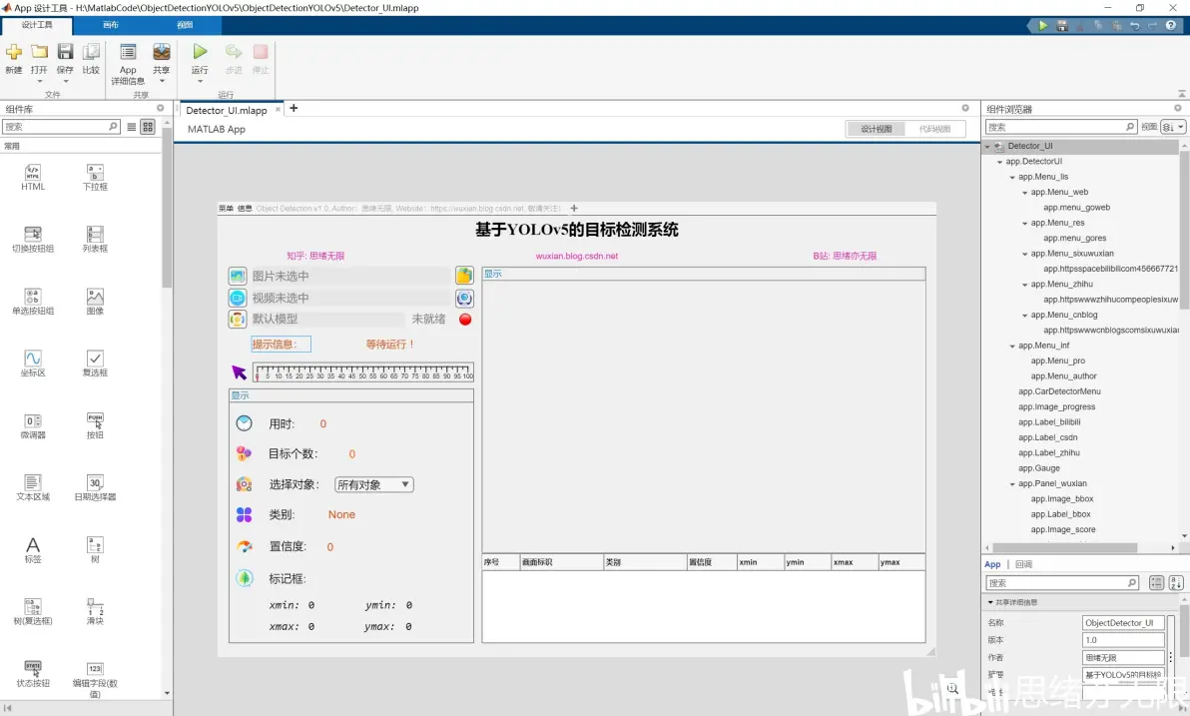Click the 名称 field ObjectDetector_UI
The width and height of the screenshot is (1190, 716).
[1123, 622]
